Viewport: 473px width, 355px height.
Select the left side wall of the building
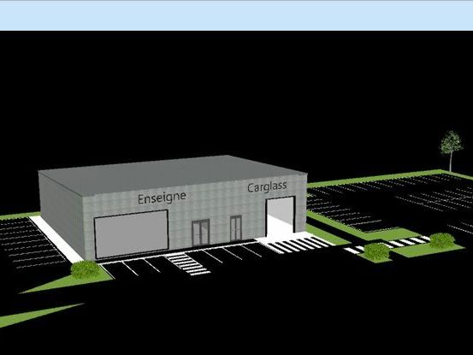point(62,214)
